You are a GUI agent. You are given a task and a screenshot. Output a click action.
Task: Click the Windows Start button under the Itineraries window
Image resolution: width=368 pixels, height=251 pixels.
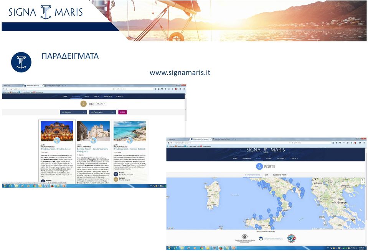pos(5,186)
